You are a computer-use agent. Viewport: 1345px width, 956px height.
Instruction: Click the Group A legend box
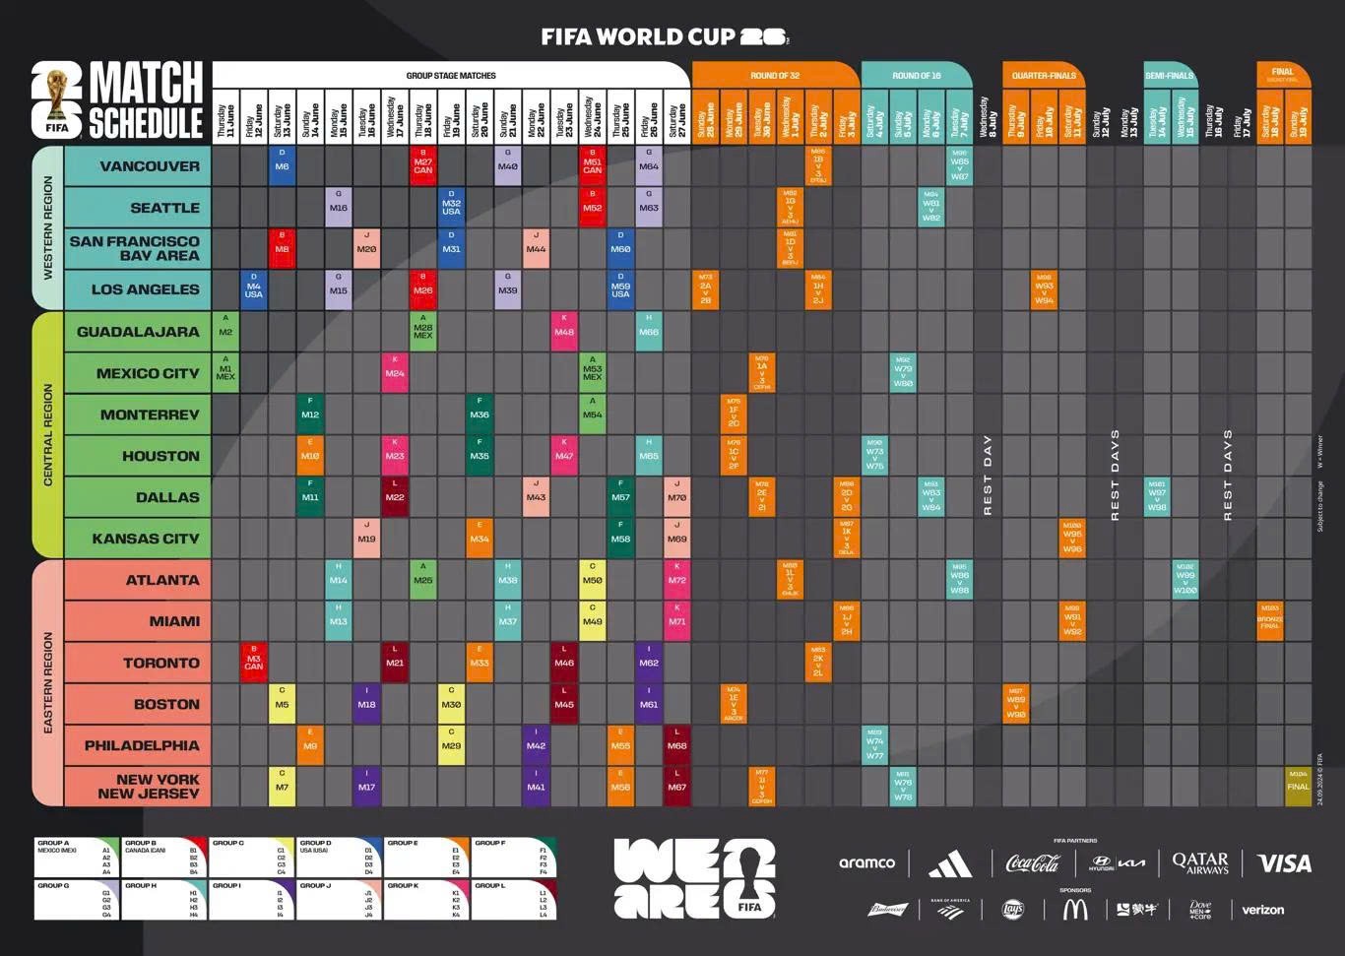[x=75, y=858]
